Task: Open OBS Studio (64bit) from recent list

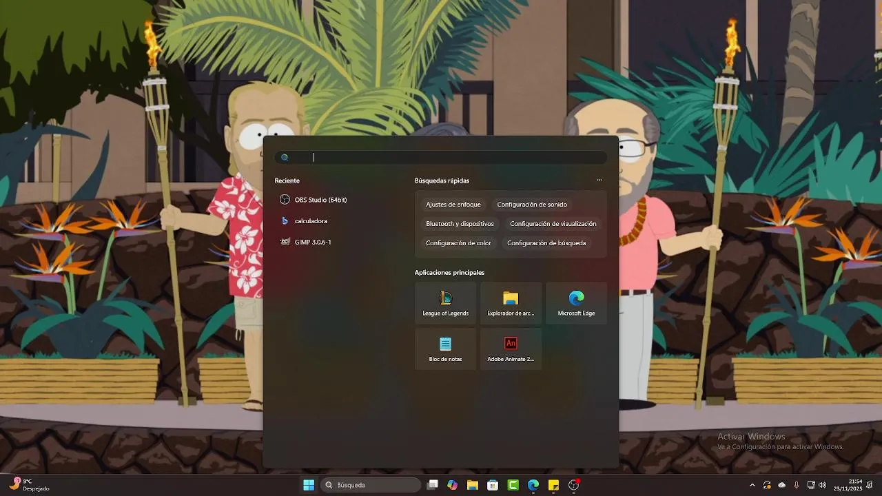Action: tap(314, 200)
